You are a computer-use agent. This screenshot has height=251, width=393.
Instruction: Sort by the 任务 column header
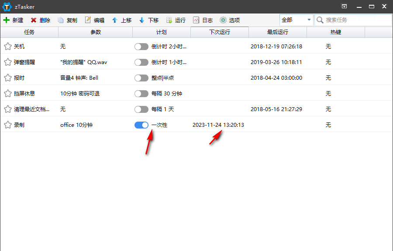click(29, 32)
